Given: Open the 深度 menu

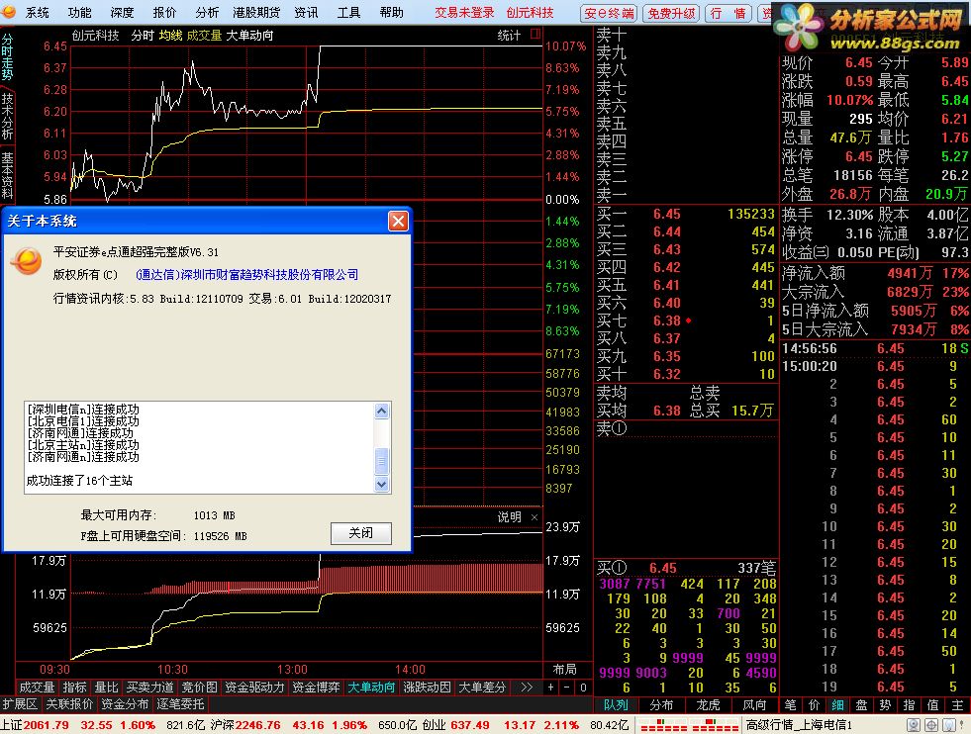Looking at the screenshot, I should tap(122, 13).
